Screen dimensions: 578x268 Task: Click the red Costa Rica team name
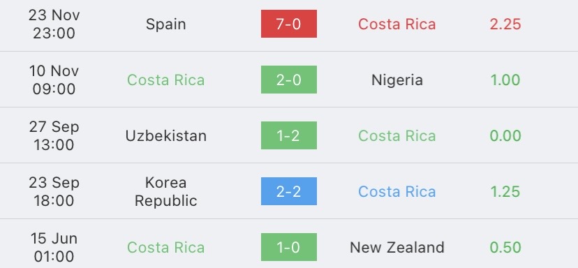click(397, 24)
